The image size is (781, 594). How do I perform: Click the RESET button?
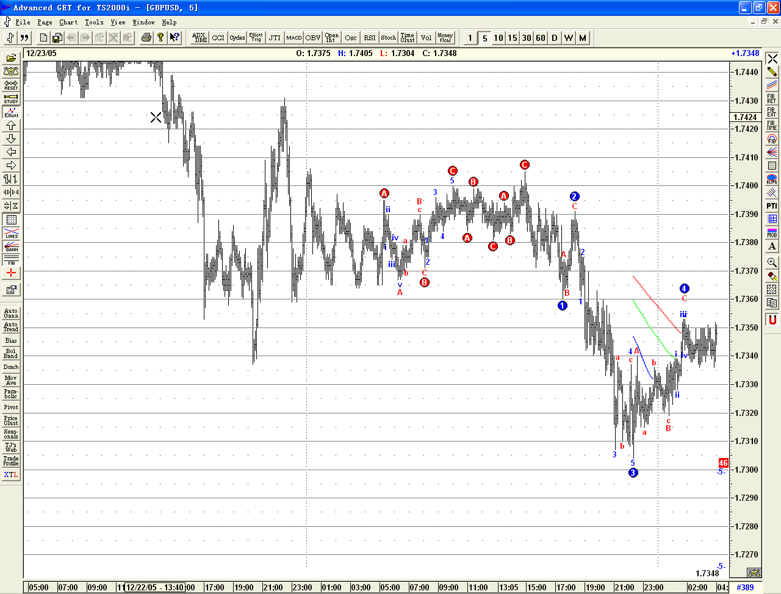pos(11,85)
